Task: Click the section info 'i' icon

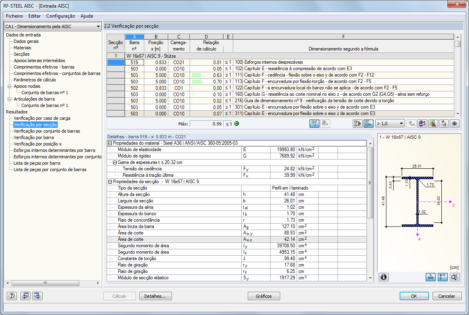Action: 384,277
